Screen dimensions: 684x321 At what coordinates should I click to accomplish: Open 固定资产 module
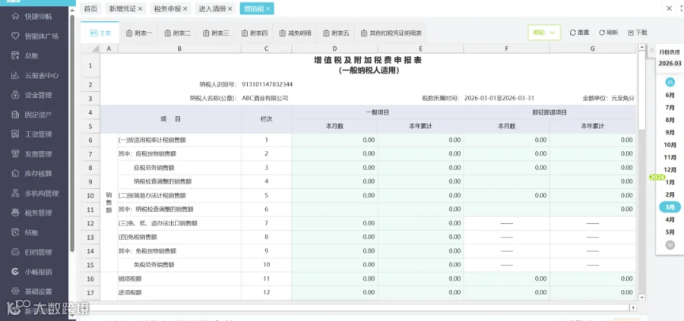[33, 115]
